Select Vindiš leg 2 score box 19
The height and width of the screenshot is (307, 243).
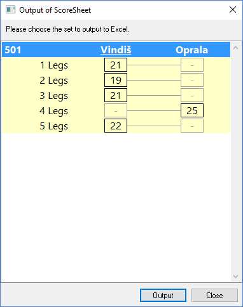pos(116,80)
